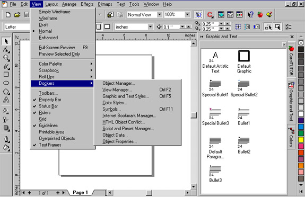The image size is (305, 197).
Task: Expand the Color Palette submenu
Action: [x=62, y=64]
